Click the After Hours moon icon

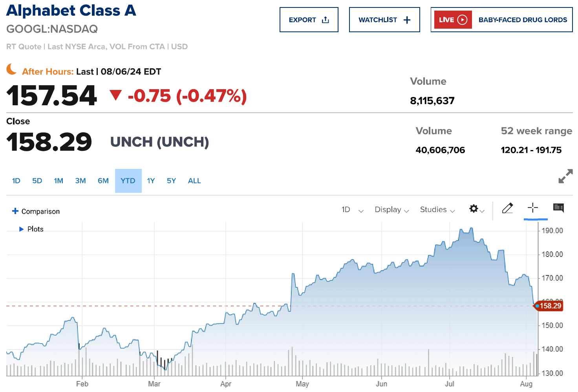point(12,69)
